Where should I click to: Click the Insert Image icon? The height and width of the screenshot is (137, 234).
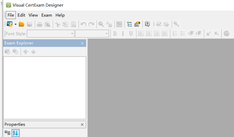point(119,24)
